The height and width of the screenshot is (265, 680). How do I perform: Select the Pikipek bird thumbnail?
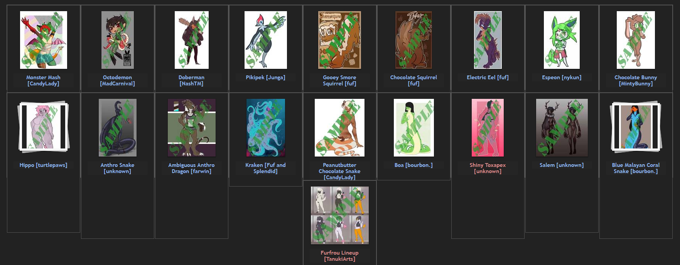click(266, 40)
